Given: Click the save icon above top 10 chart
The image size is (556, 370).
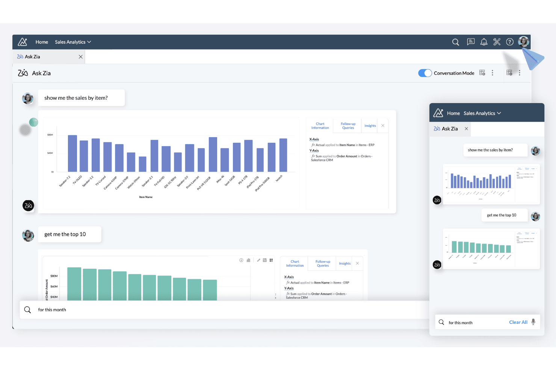Looking at the screenshot, I should [x=265, y=260].
